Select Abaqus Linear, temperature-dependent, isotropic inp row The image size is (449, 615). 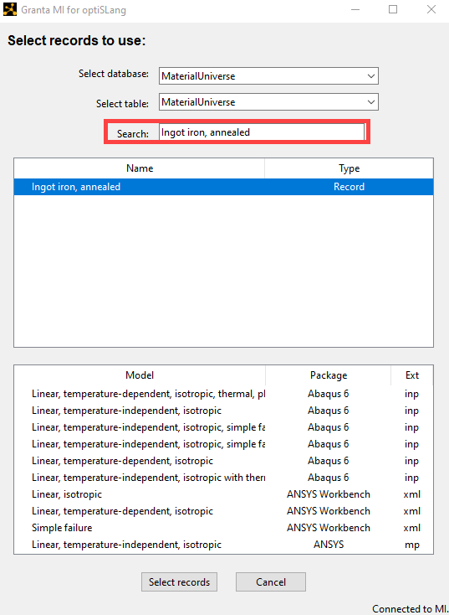pyautogui.click(x=223, y=461)
